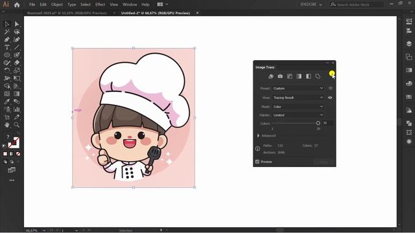Open the Transparency panel icon in dock
The width and height of the screenshot is (415, 233).
[x=409, y=142]
